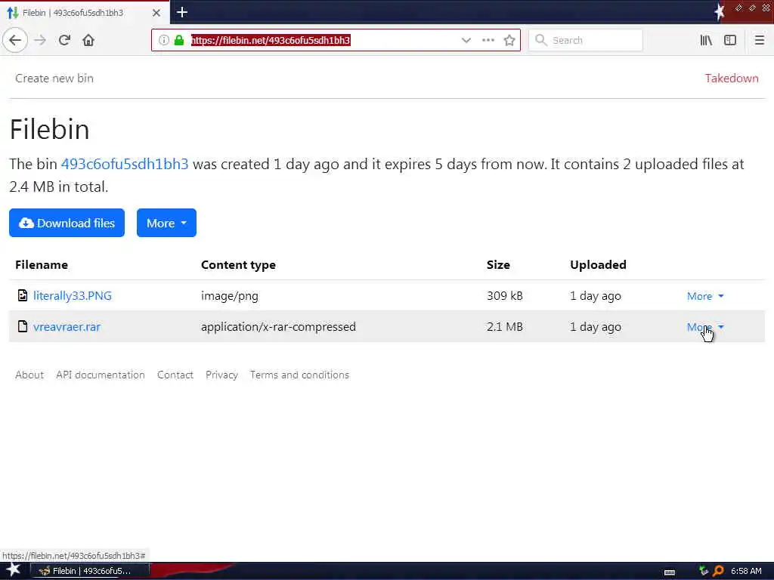This screenshot has width=774, height=580.
Task: Reload the current page
Action: click(x=64, y=40)
